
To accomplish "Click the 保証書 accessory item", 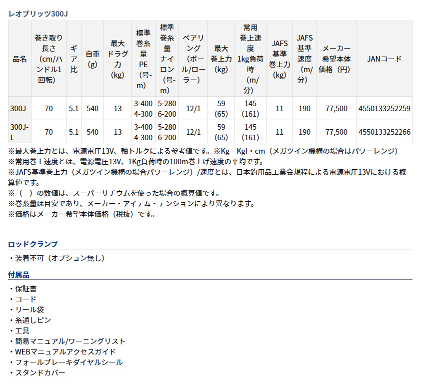I will coord(23,289).
